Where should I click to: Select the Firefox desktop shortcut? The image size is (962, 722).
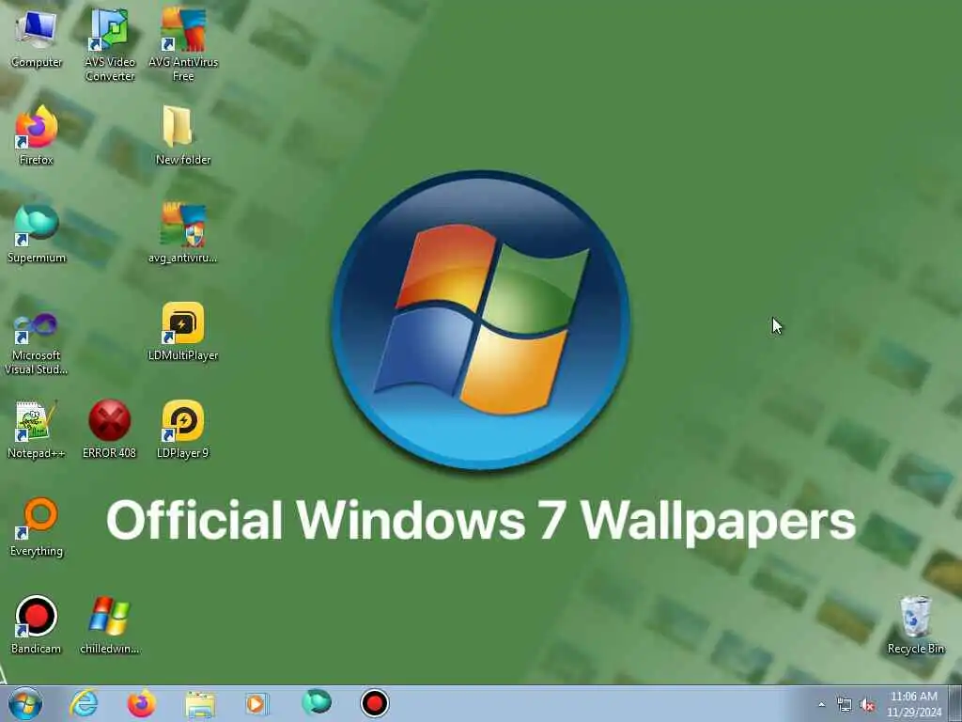tap(37, 135)
